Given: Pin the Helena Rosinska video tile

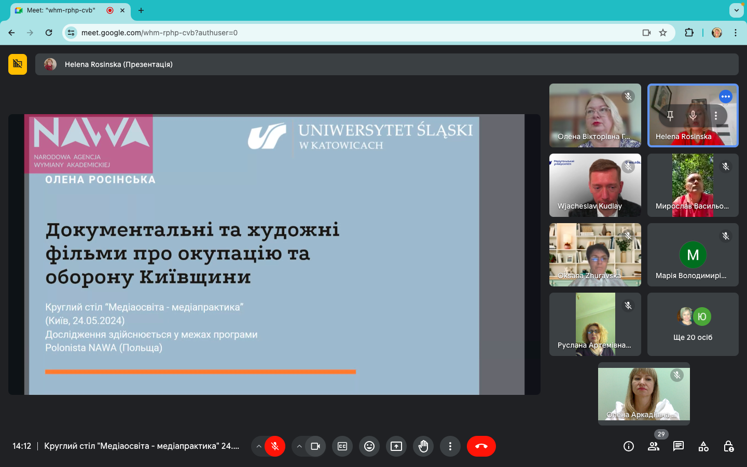Looking at the screenshot, I should coord(670,116).
